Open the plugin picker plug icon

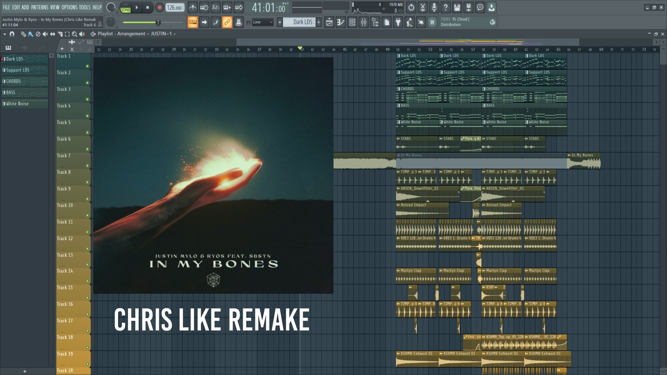[x=398, y=22]
